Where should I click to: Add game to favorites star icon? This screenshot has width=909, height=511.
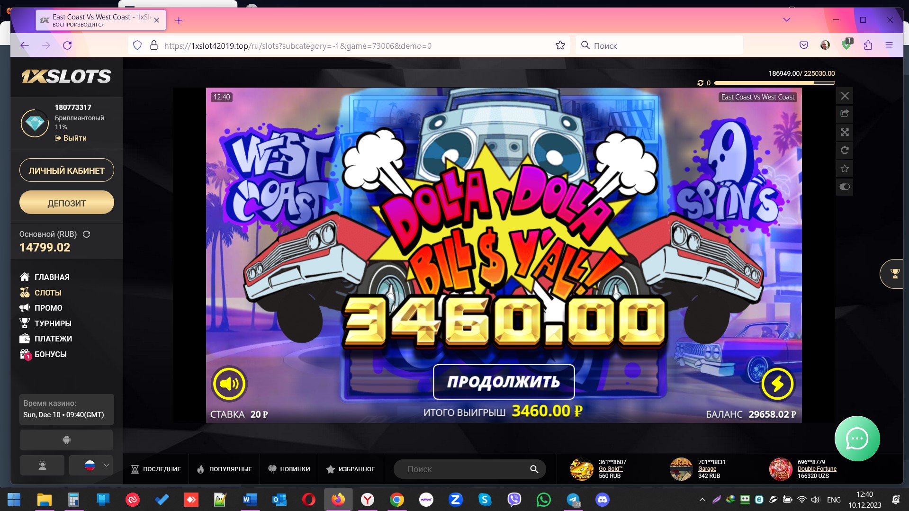tap(845, 169)
